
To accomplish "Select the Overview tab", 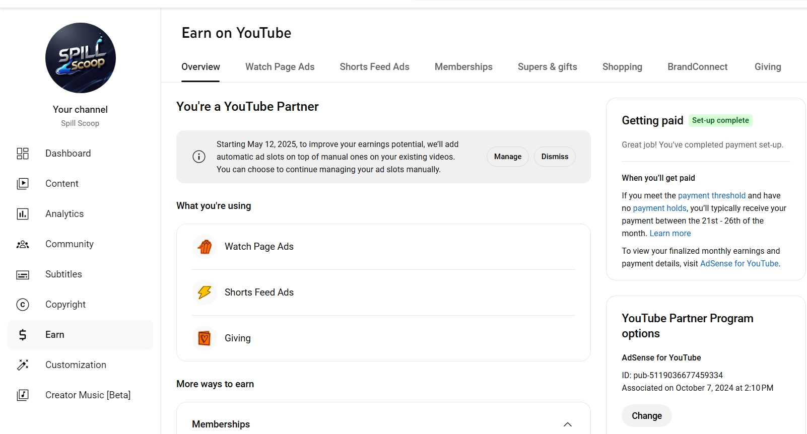I will [200, 67].
